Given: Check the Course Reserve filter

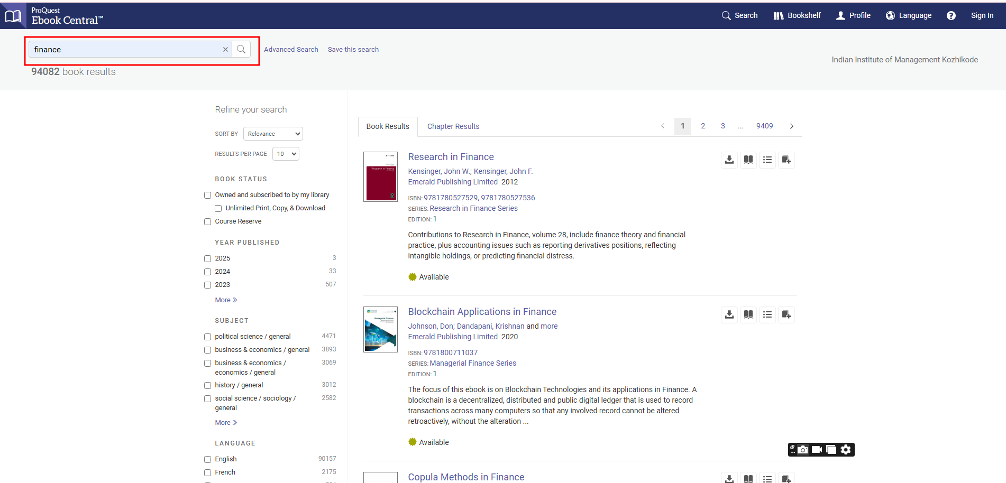Looking at the screenshot, I should (208, 222).
